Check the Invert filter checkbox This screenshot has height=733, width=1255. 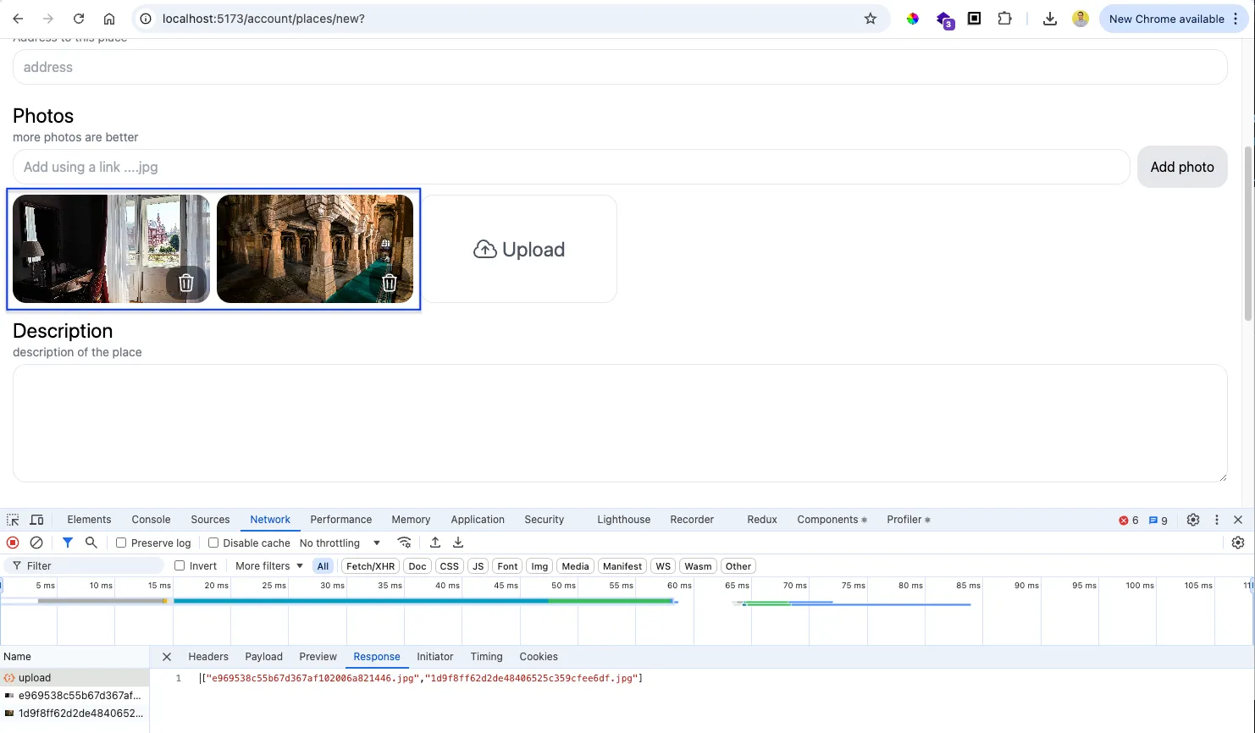[180, 565]
